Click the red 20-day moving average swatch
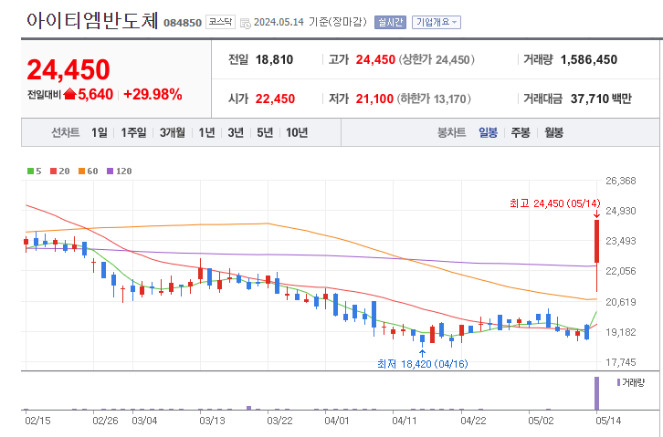The height and width of the screenshot is (437, 663). pos(53,171)
